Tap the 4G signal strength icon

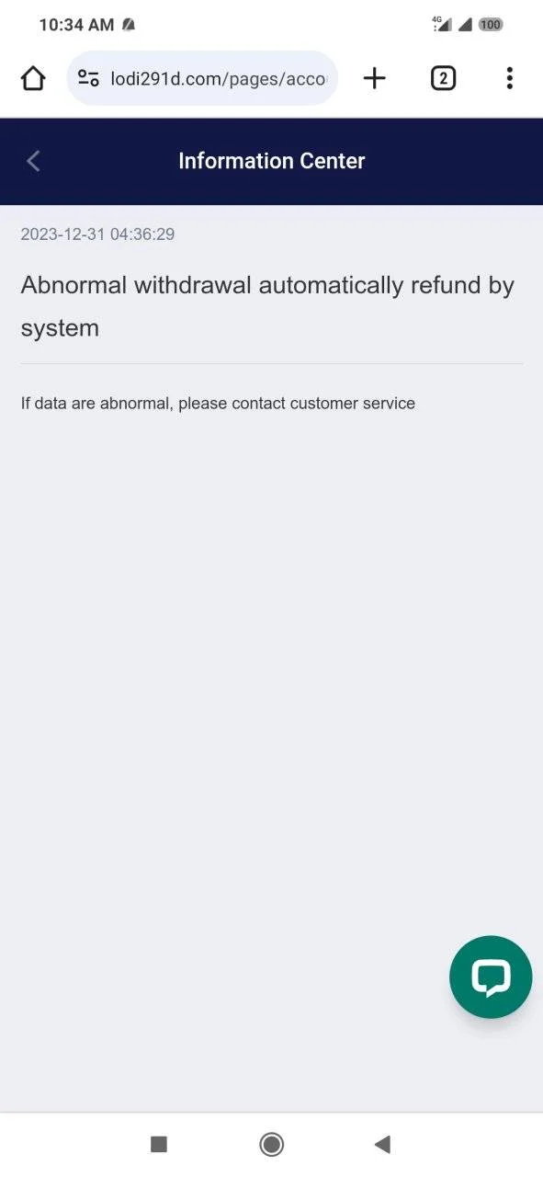442,25
